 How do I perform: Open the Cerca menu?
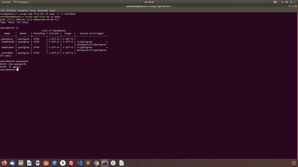click(33, 10)
